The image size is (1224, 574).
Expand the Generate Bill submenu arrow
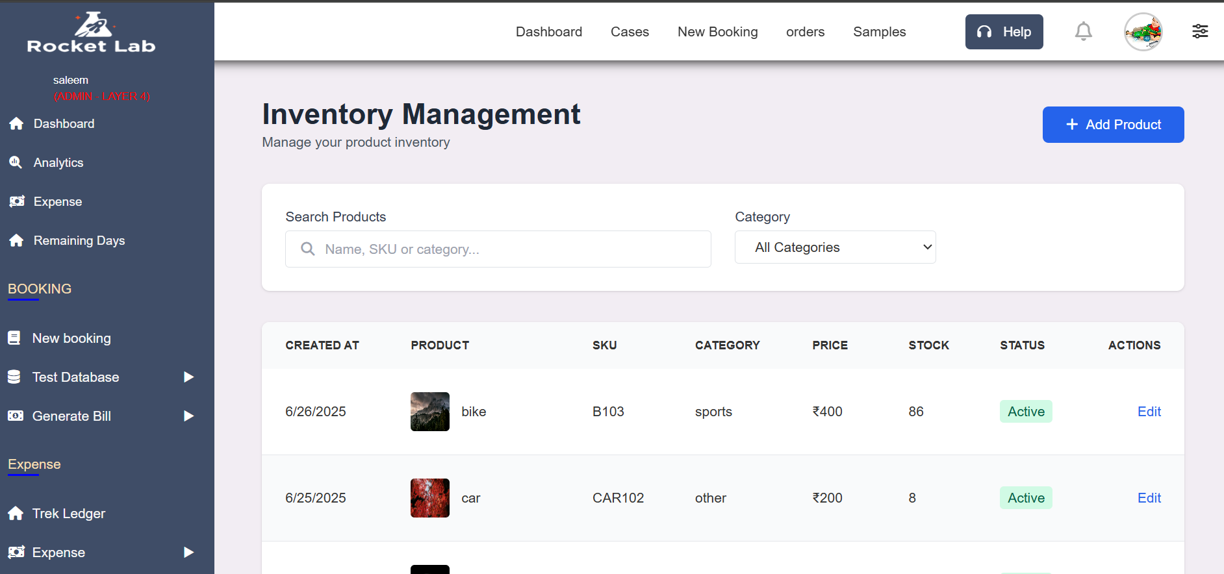pyautogui.click(x=188, y=416)
